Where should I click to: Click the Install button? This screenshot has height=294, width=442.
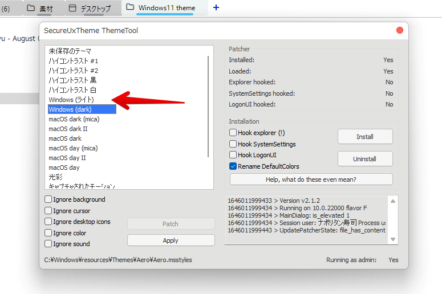(365, 137)
